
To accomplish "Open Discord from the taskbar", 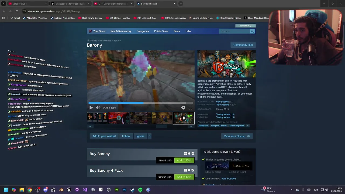I will coord(46,190).
